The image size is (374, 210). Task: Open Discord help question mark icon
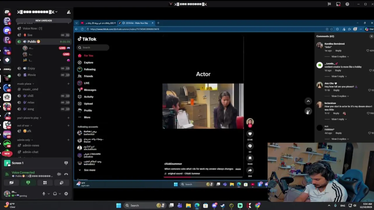point(347,4)
